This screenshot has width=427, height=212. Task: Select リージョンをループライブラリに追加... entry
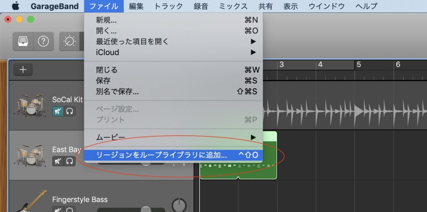pyautogui.click(x=173, y=155)
